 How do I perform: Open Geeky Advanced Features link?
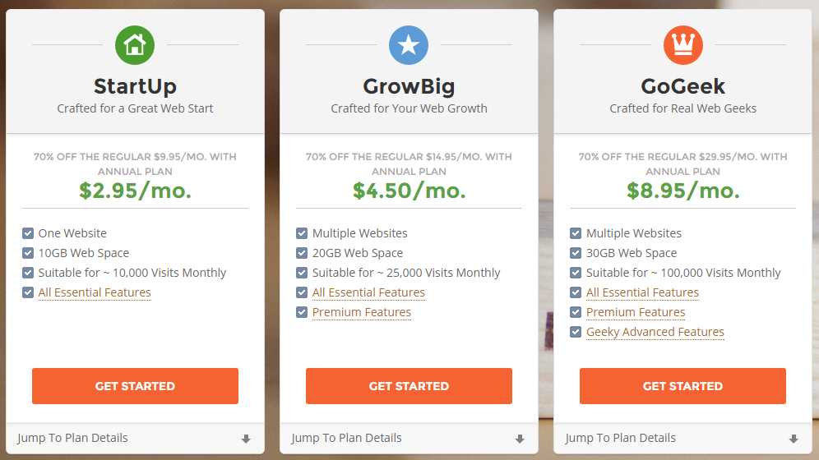click(655, 332)
